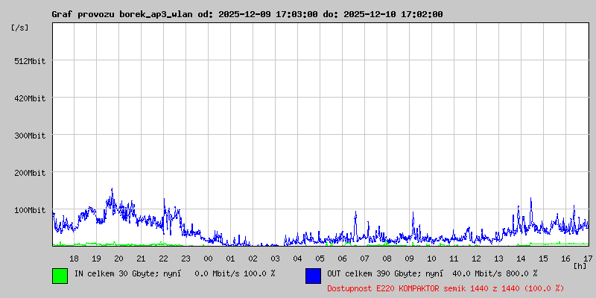596x298 pixels.
Task: Select the 512Mbit y-axis label
Action: (30, 61)
